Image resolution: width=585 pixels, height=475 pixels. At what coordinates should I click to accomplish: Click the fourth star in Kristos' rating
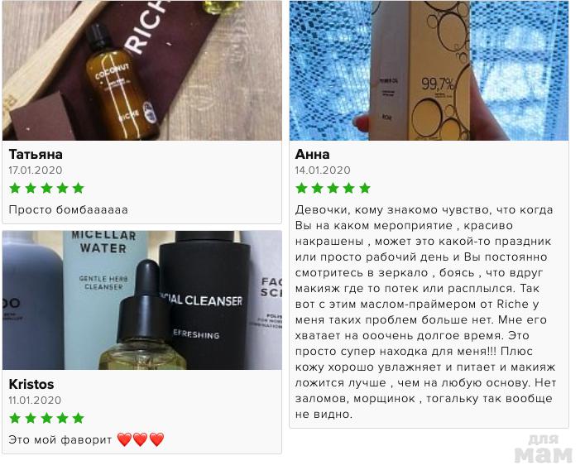62,418
